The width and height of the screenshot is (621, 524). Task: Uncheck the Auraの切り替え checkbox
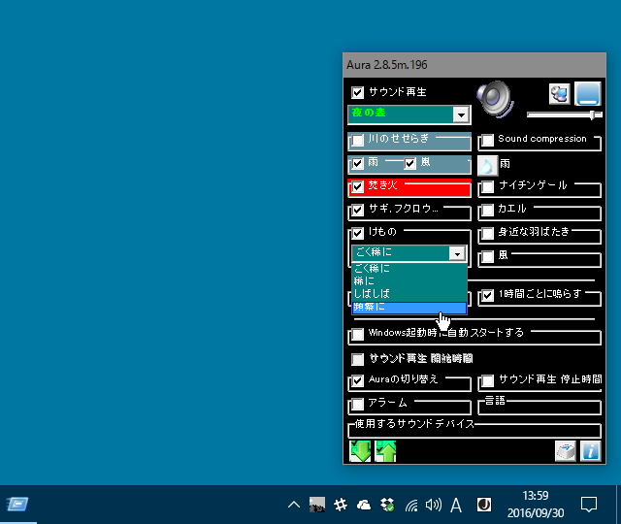pos(358,380)
